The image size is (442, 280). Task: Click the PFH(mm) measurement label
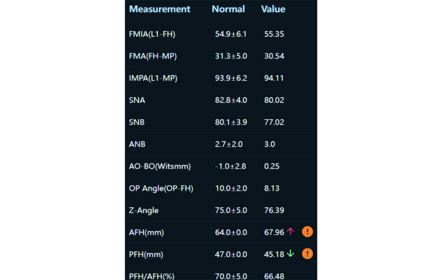[146, 255]
